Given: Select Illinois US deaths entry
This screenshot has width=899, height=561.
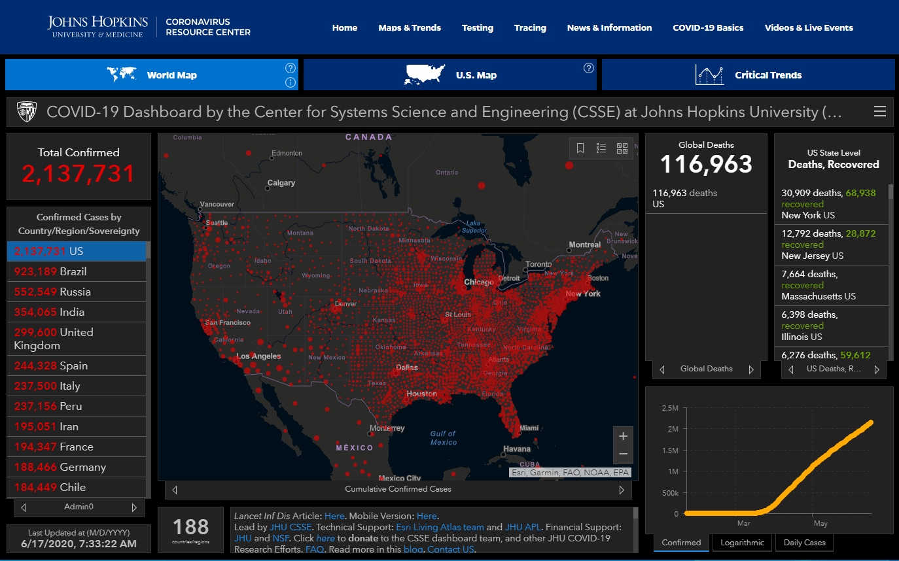Looking at the screenshot, I should pos(832,326).
